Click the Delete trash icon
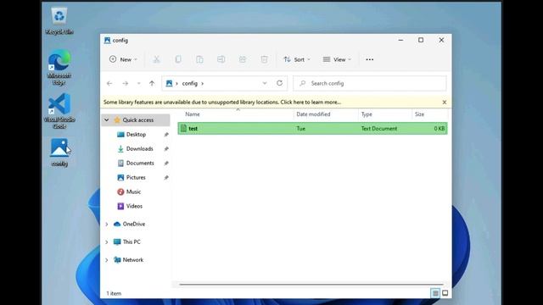The height and width of the screenshot is (305, 543). pyautogui.click(x=264, y=59)
